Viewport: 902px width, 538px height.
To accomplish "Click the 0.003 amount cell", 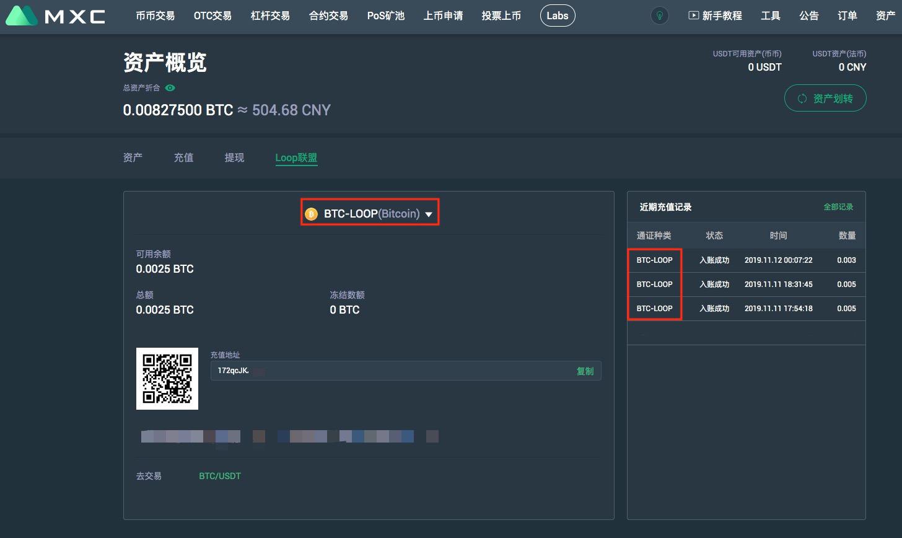I will click(846, 260).
